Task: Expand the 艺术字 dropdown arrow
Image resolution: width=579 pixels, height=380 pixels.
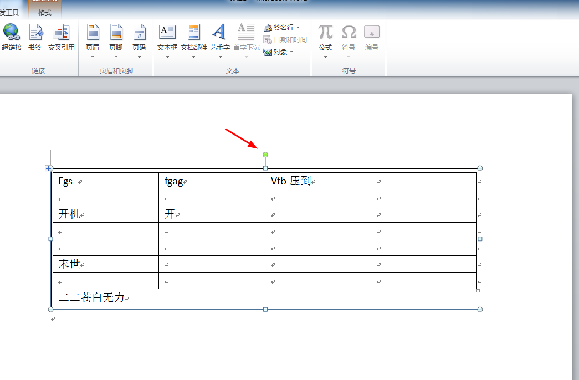Action: pyautogui.click(x=220, y=57)
